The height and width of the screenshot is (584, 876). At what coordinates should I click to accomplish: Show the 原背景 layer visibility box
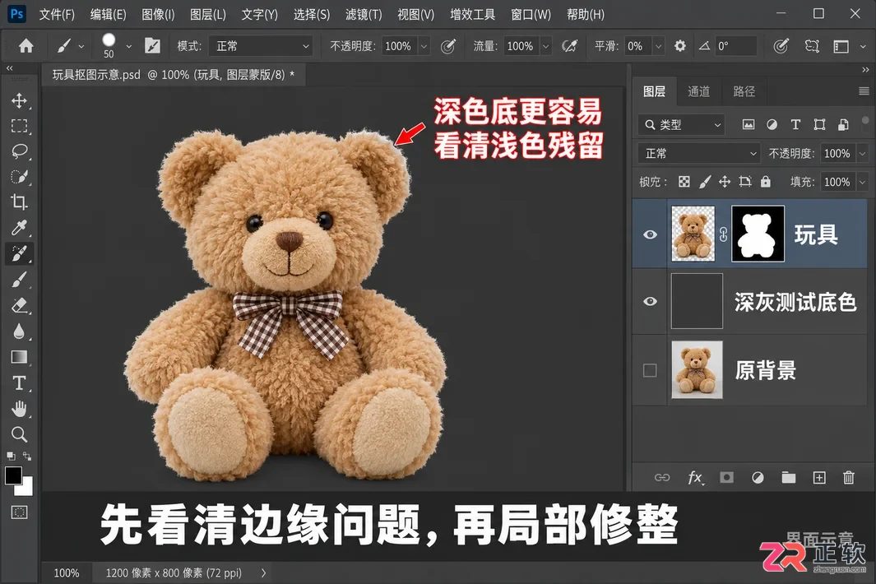tap(650, 370)
